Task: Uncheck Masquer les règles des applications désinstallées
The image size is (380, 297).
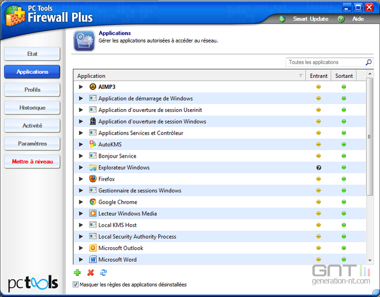Action: coord(75,284)
